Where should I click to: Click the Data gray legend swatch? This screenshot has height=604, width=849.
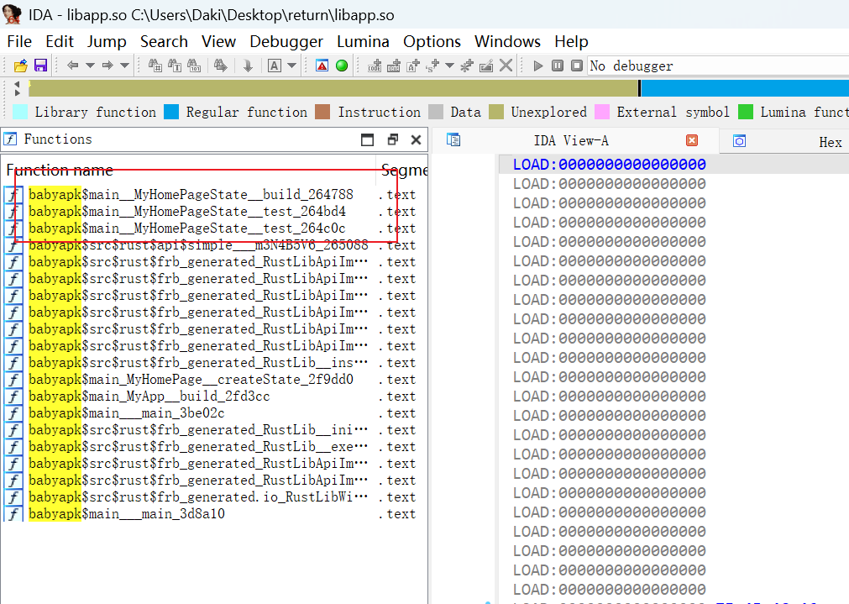(435, 112)
